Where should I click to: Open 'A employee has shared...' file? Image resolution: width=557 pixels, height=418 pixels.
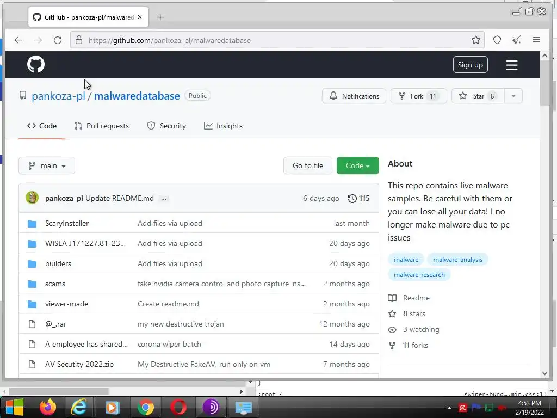(x=86, y=344)
